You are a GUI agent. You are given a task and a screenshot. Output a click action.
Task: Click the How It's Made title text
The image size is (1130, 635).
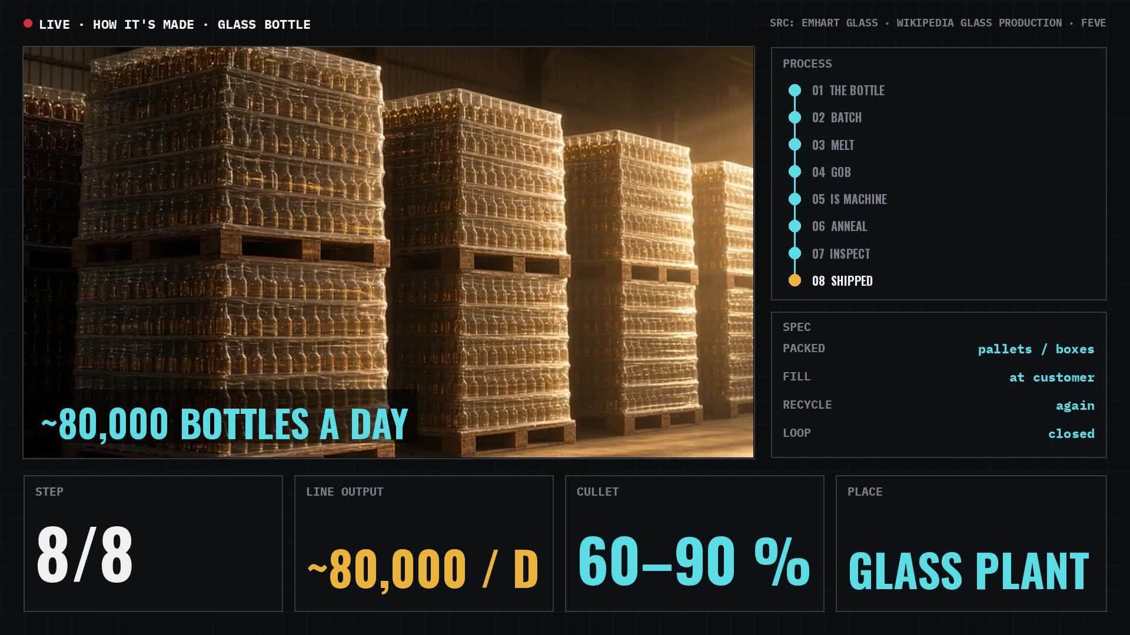point(144,25)
